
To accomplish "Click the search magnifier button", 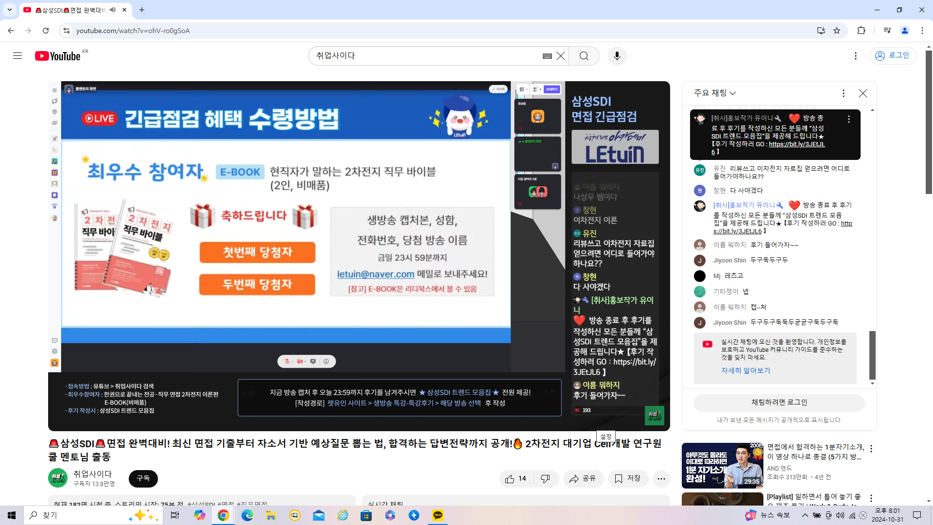I will tap(584, 56).
